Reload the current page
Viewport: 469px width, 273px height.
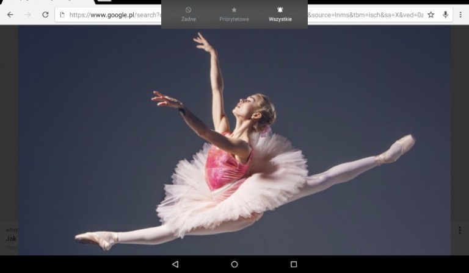coord(45,15)
